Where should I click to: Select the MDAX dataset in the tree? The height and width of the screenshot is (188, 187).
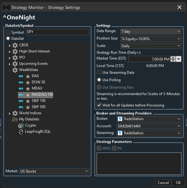coord(37,89)
